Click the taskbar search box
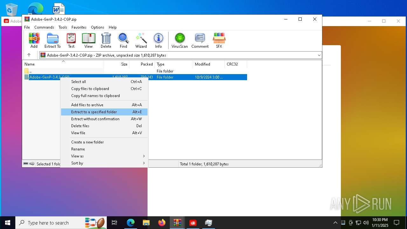Viewport: 407px width, 229px height. pos(62,223)
